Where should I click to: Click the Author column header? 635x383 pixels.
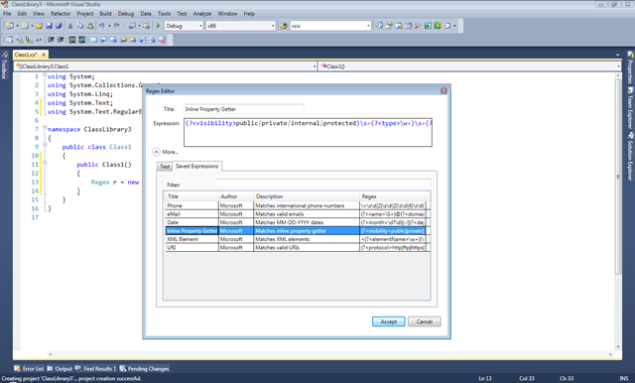click(x=236, y=196)
